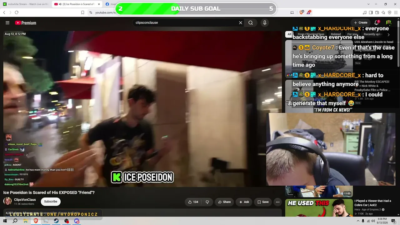The image size is (400, 225).
Task: Show hidden system tray icons
Action: [x=357, y=221]
